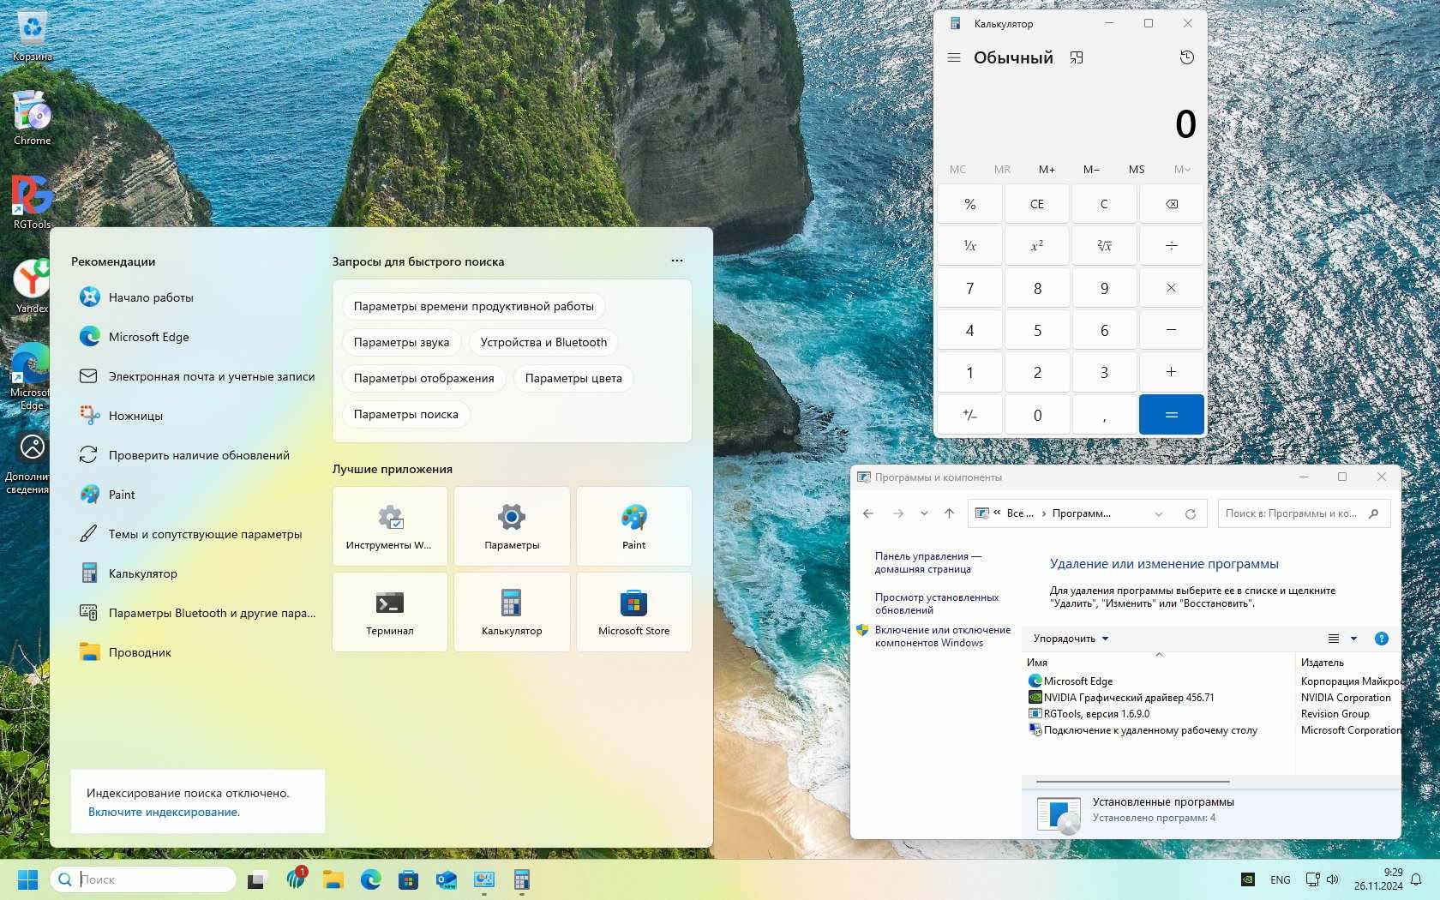This screenshot has height=900, width=1440.
Task: Refresh the Программы и компоненты address bar
Action: (1190, 513)
